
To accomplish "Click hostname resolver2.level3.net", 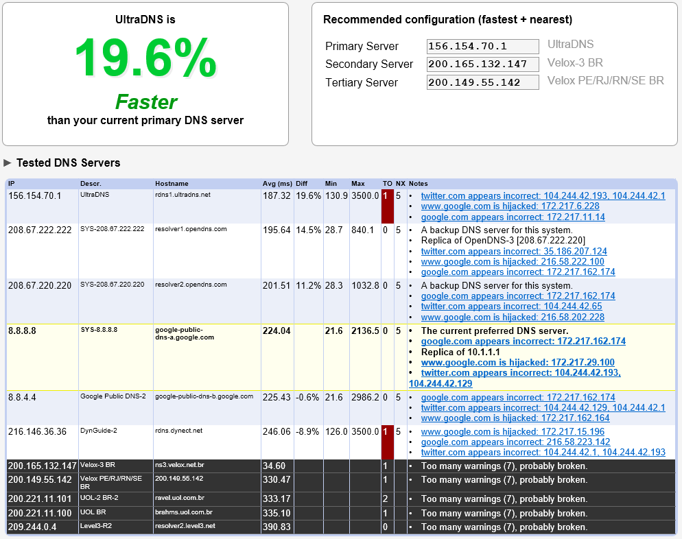I will (x=185, y=526).
